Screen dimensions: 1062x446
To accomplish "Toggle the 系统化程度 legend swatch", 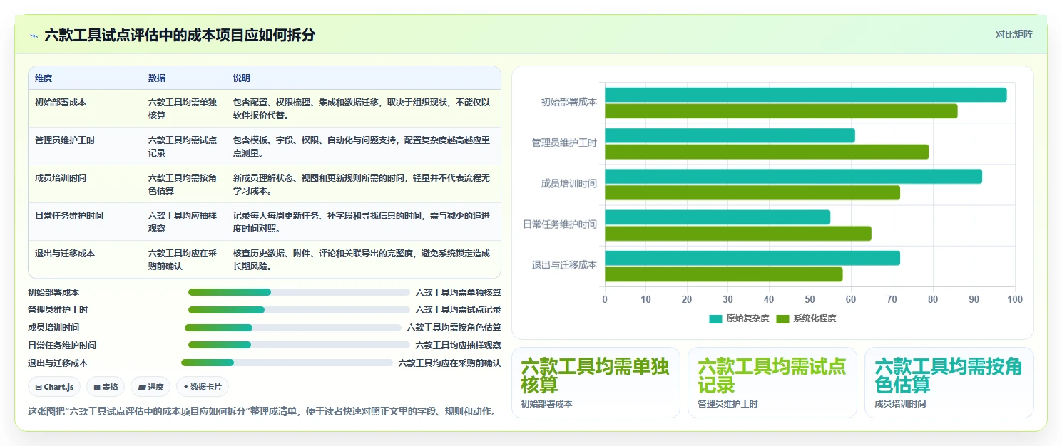I will (x=782, y=318).
